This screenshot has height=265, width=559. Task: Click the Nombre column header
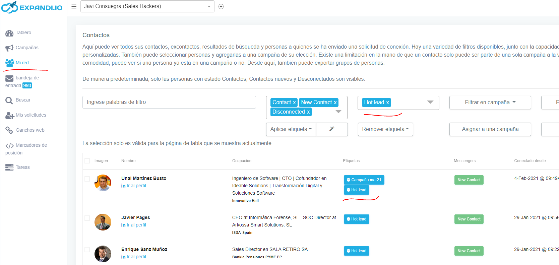point(128,161)
